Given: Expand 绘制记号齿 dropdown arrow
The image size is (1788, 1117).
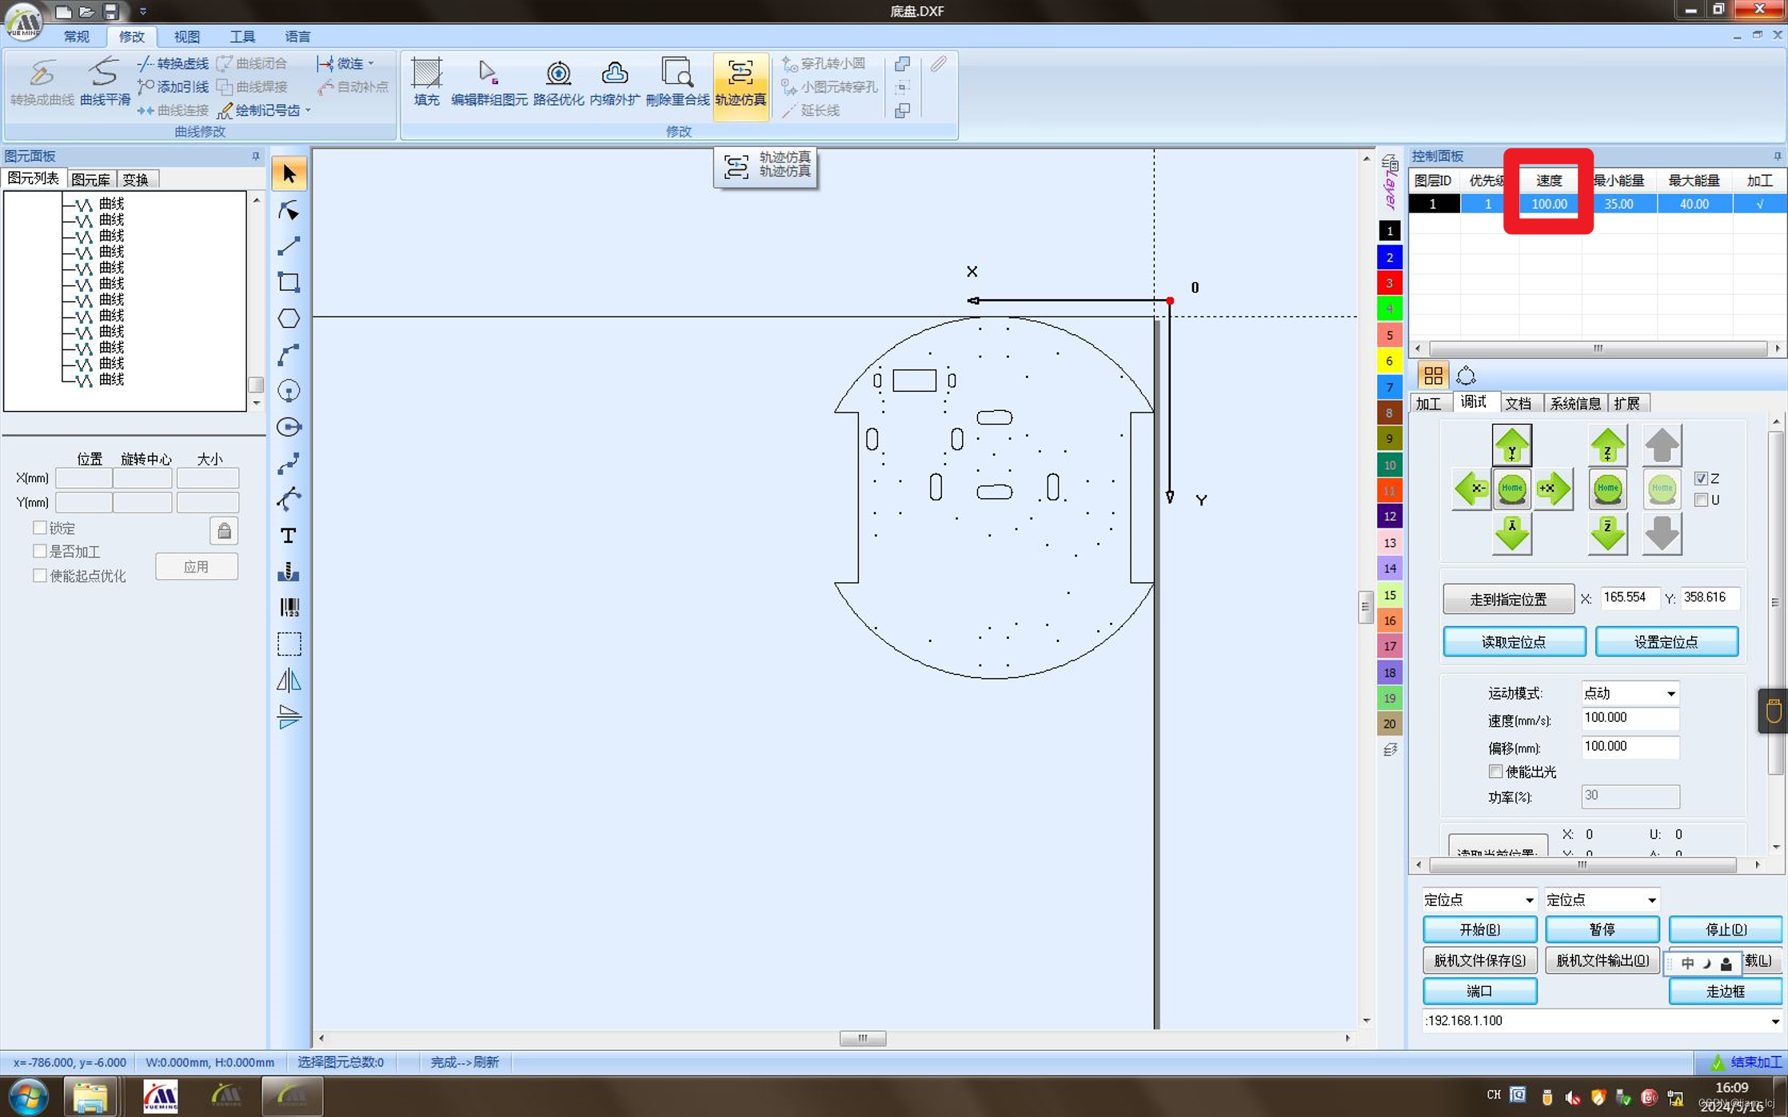Looking at the screenshot, I should click(x=308, y=110).
